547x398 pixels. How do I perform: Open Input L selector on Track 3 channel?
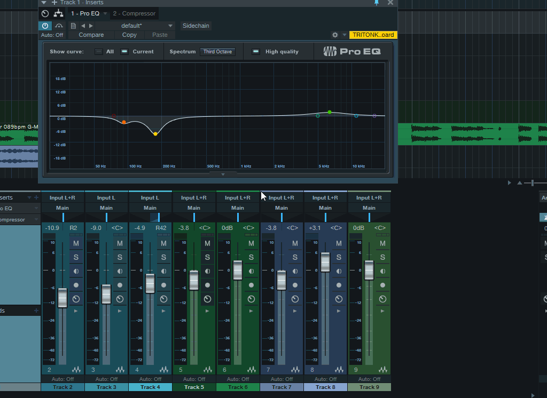tap(106, 197)
